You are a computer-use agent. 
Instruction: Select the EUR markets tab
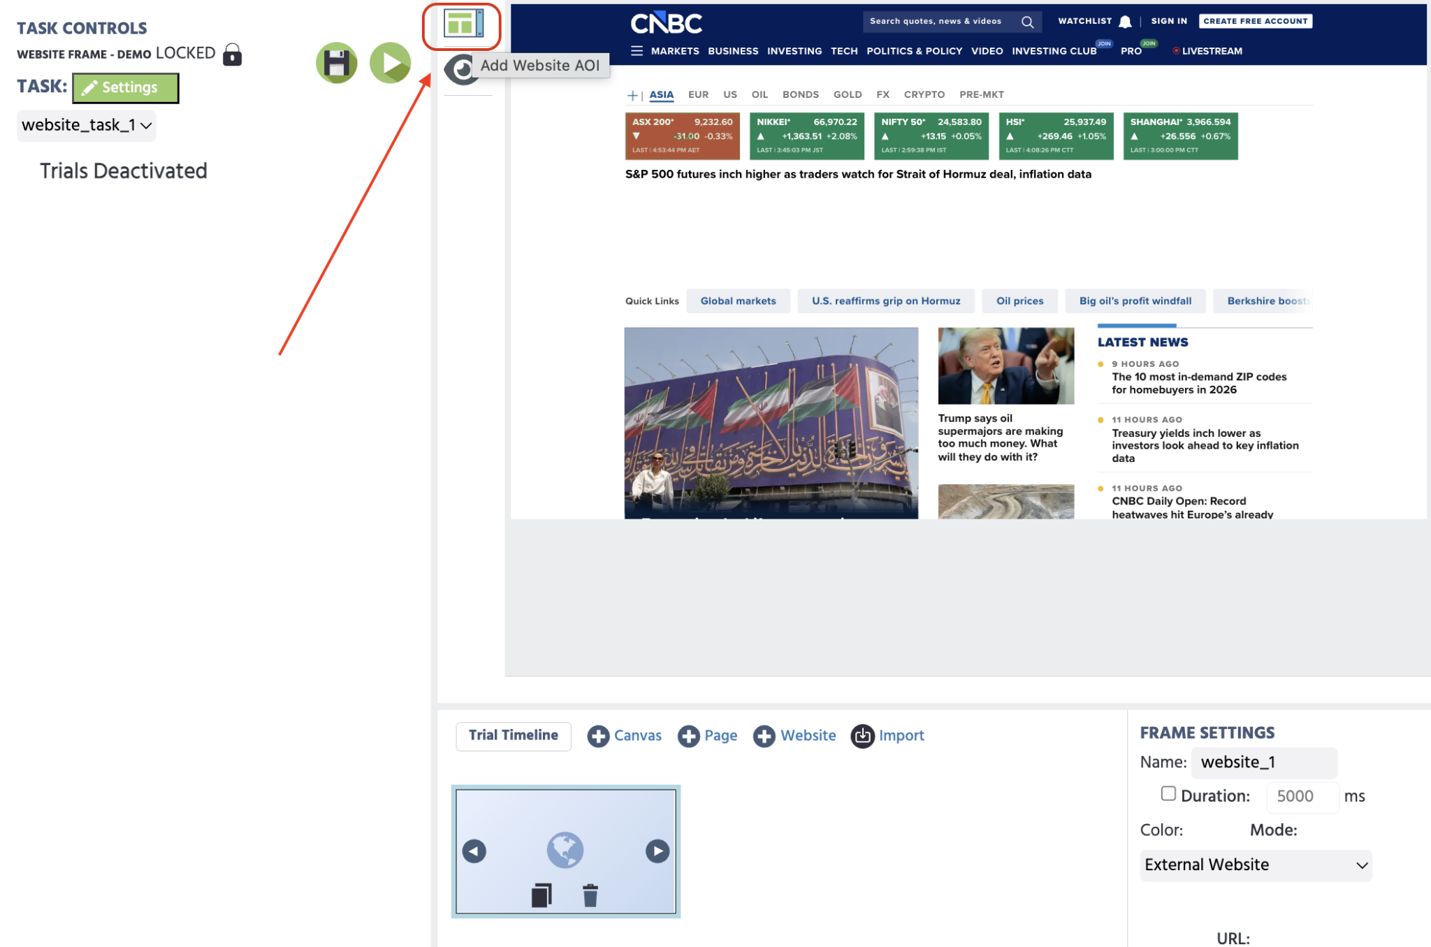coord(698,94)
